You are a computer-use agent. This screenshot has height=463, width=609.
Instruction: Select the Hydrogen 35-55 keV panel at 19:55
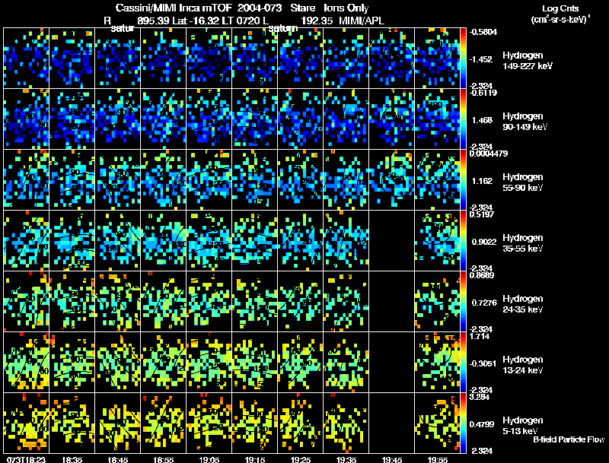coord(437,241)
